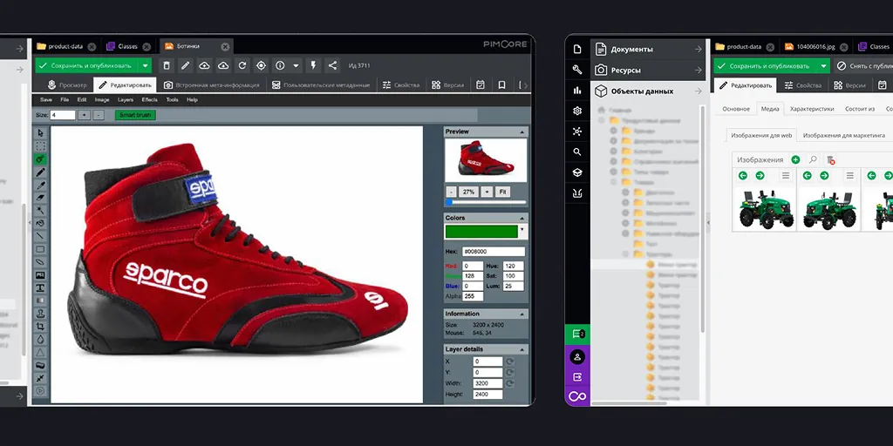Choose the Clone stamp tool

click(x=40, y=314)
